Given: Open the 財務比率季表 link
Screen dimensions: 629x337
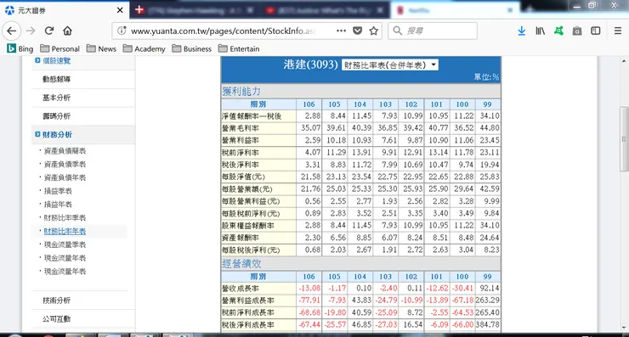Looking at the screenshot, I should tap(65, 217).
